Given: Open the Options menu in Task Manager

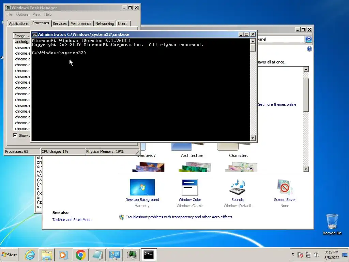Looking at the screenshot, I should click(x=22, y=14).
